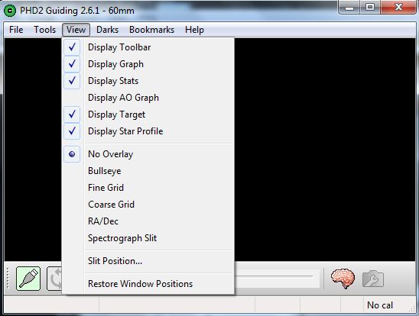Open the Slit Position dialog
Image resolution: width=419 pixels, height=316 pixels.
coord(148,261)
